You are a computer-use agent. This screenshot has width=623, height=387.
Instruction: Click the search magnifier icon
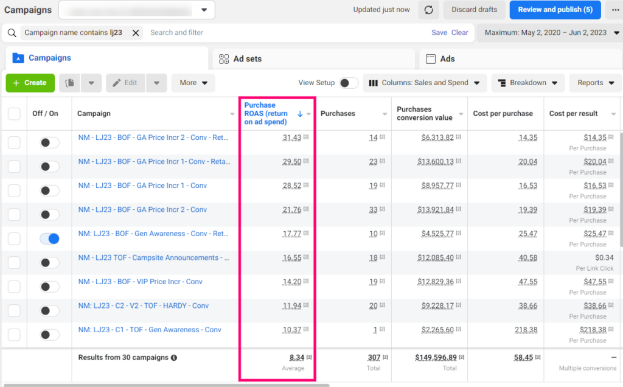(x=12, y=33)
